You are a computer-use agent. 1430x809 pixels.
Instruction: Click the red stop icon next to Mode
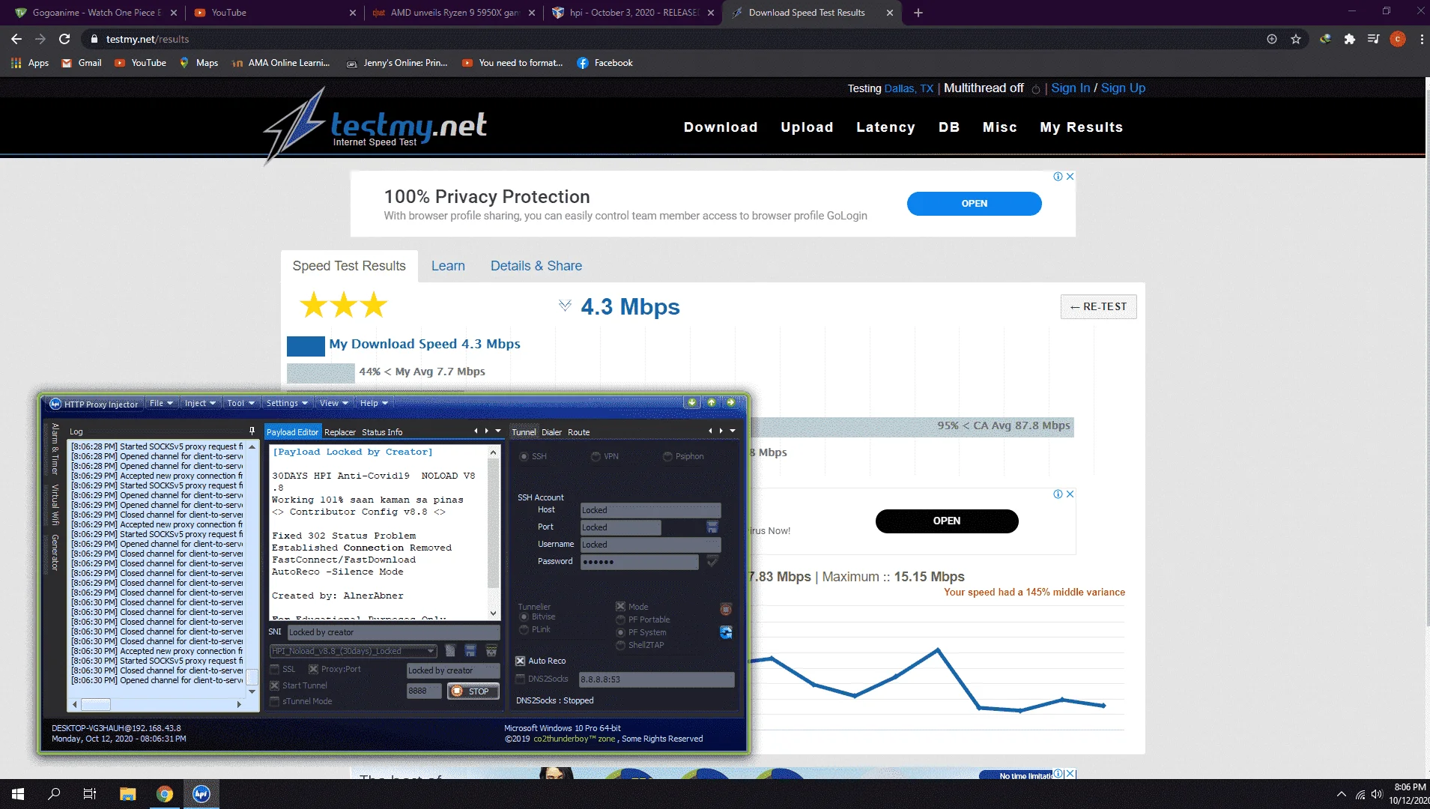[x=725, y=609]
